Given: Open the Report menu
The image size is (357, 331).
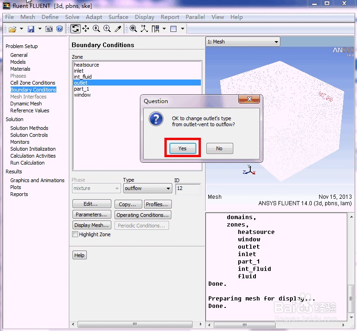Looking at the screenshot, I should [x=170, y=17].
